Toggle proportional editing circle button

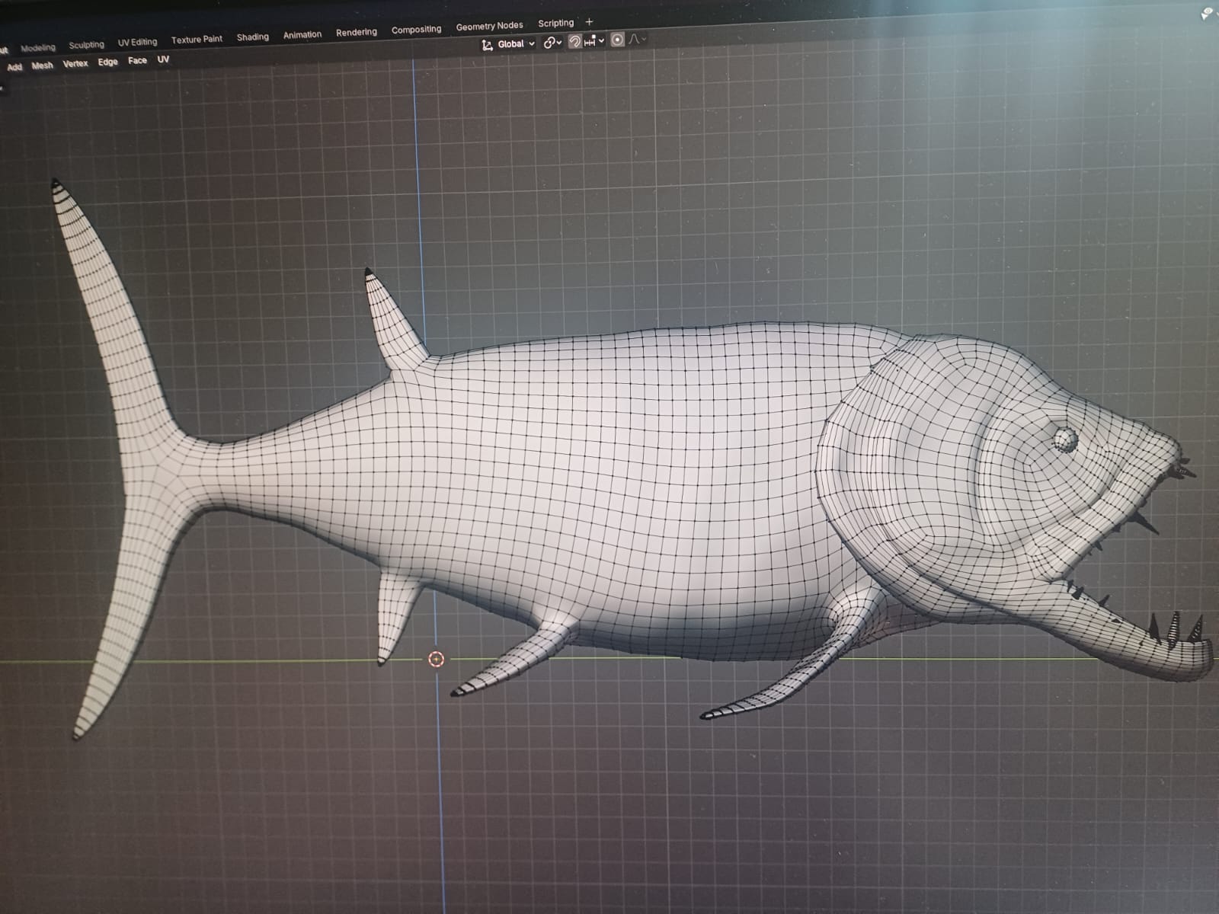(x=617, y=40)
